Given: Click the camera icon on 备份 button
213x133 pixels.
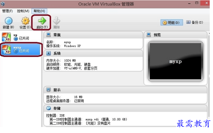Looking at the screenshot, I should tap(188, 22).
